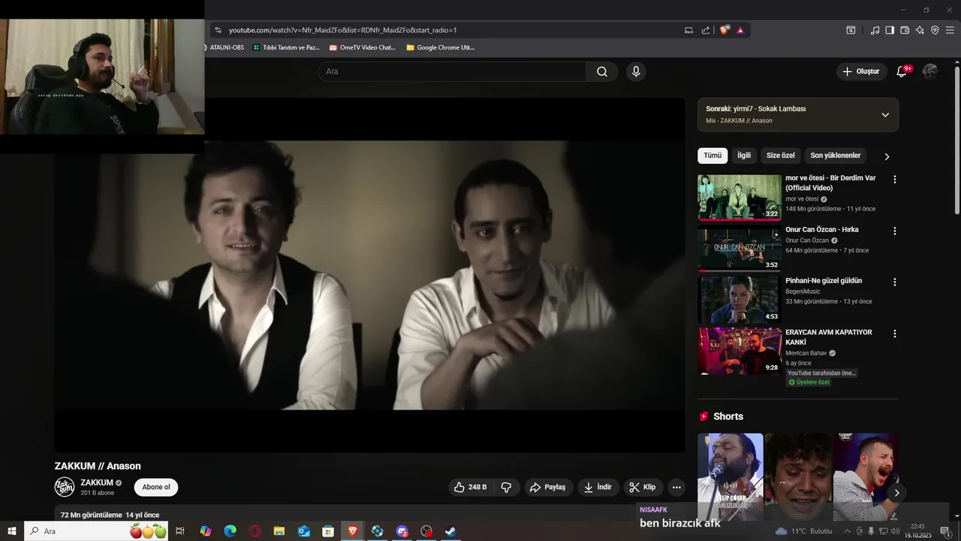Screen dimensions: 961x541
Task: Open options menu for mor ve ötesi video
Action: 894,180
